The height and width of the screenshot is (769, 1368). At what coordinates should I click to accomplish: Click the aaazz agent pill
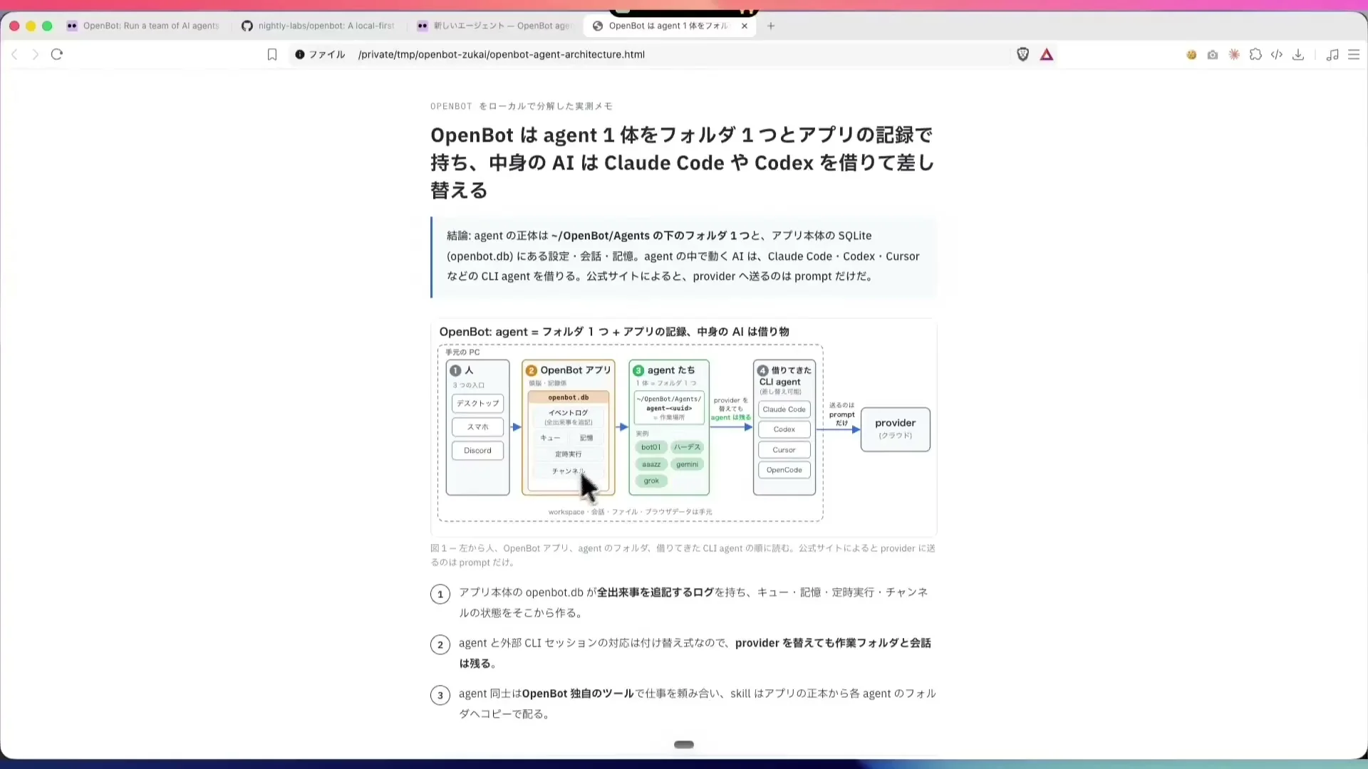[x=651, y=464]
